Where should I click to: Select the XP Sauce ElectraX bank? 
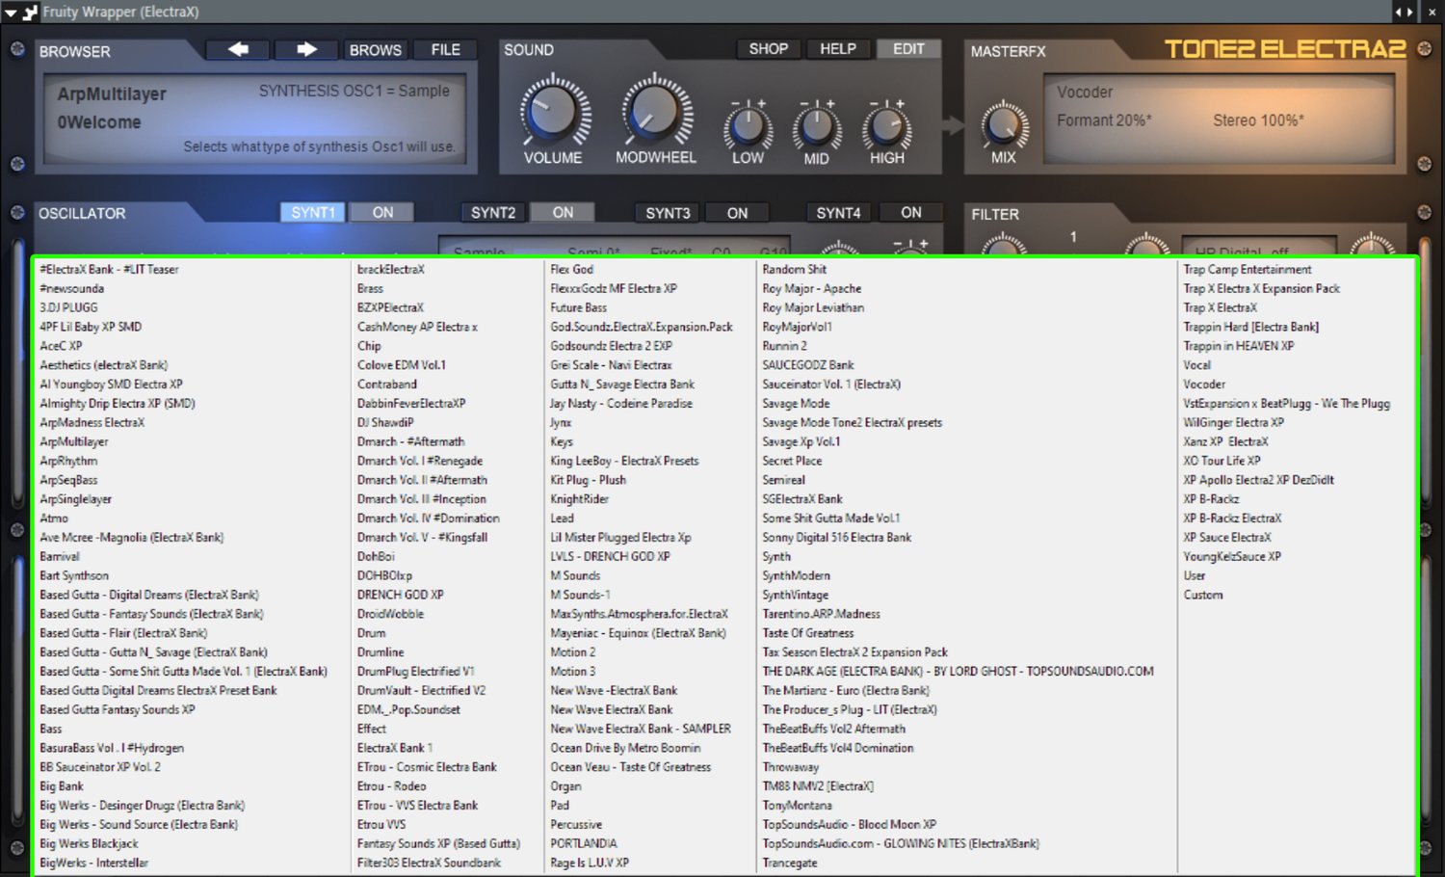point(1226,538)
